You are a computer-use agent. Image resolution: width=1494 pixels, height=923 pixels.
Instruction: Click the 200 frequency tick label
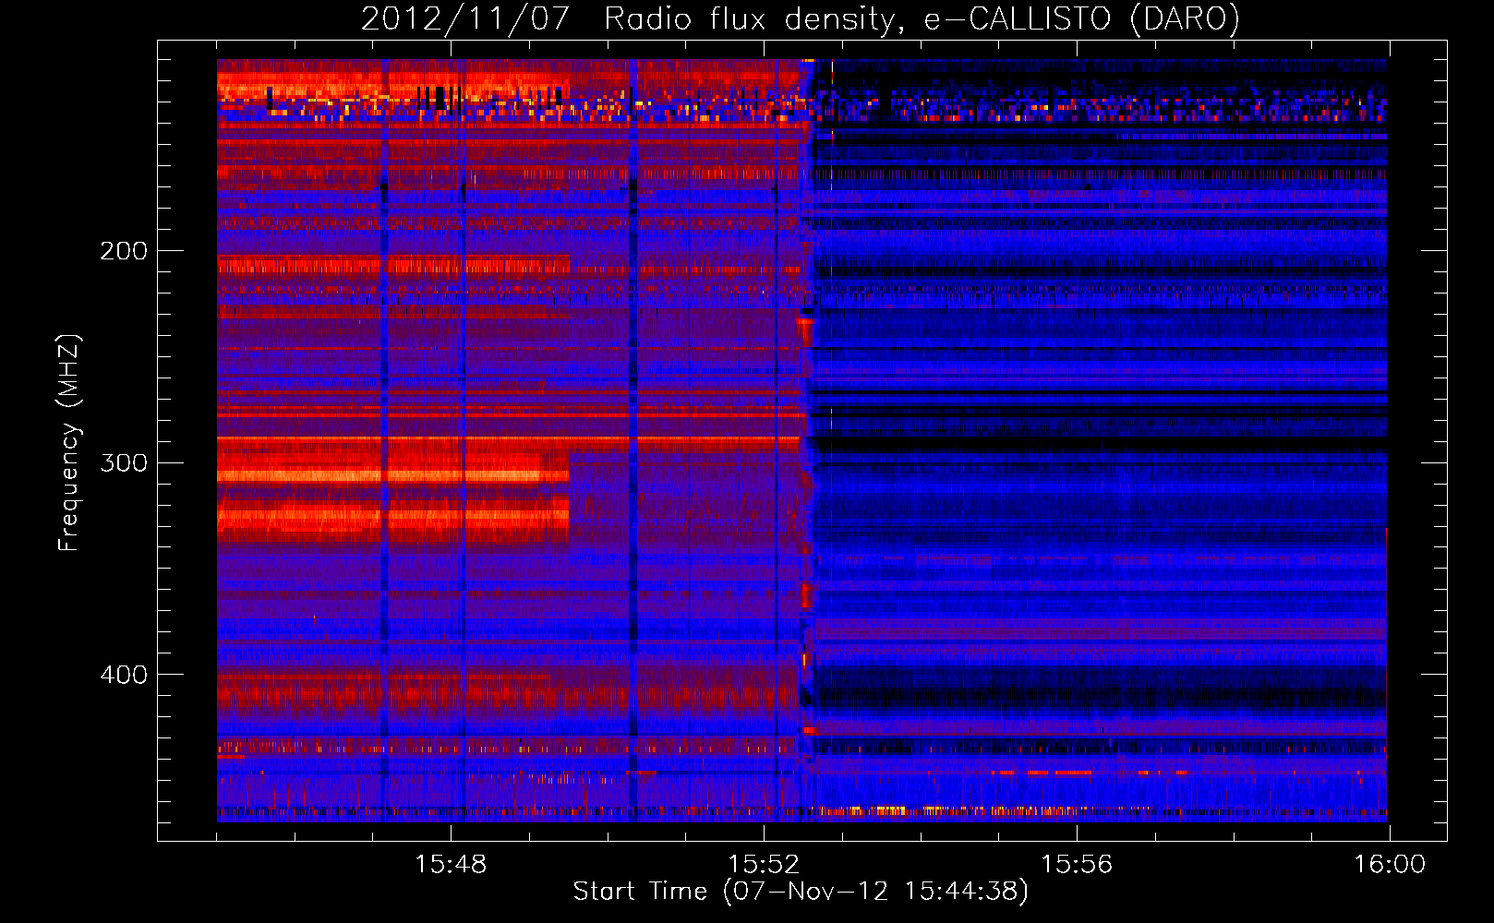click(x=124, y=251)
